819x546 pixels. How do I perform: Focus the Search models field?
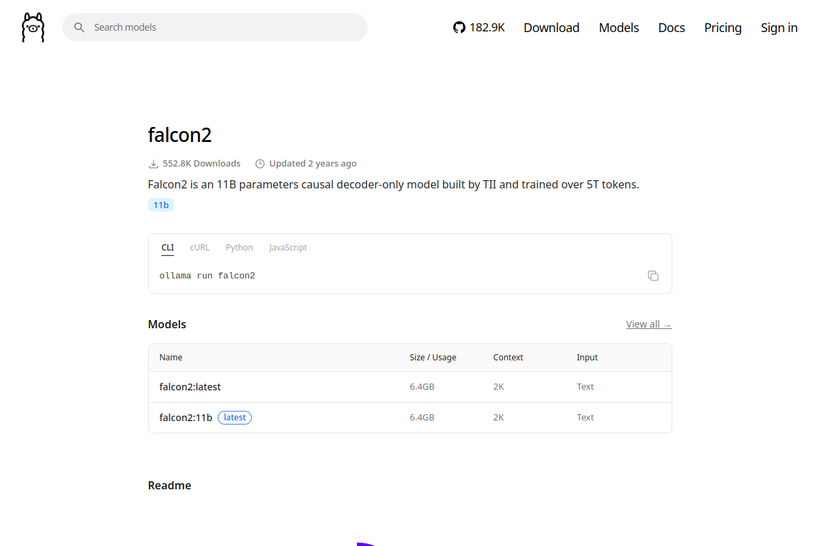(215, 27)
